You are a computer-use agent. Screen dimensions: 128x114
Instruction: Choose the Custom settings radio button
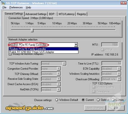[x=113, y=100]
